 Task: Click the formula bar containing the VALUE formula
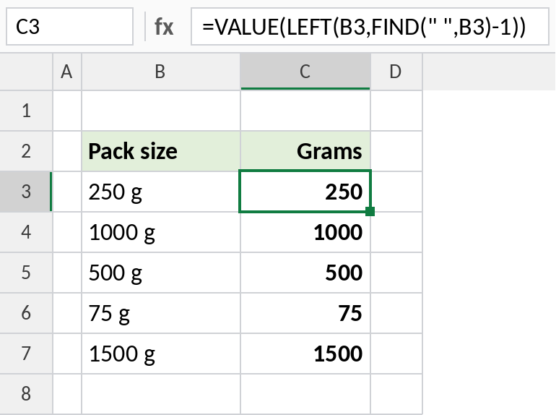(x=370, y=27)
